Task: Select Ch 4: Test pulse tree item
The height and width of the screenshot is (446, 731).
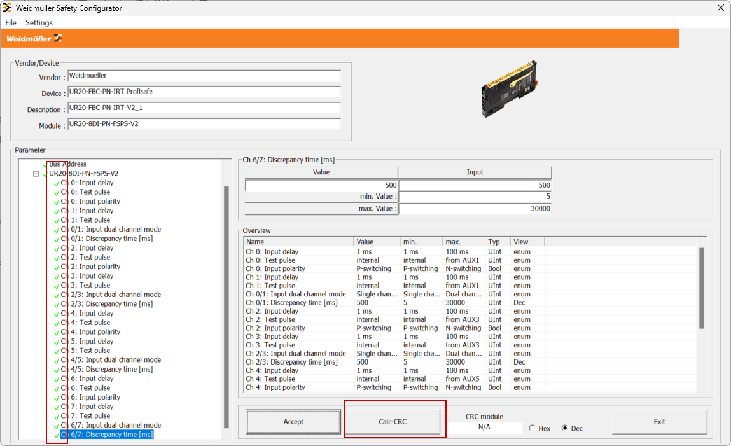Action: pyautogui.click(x=85, y=323)
